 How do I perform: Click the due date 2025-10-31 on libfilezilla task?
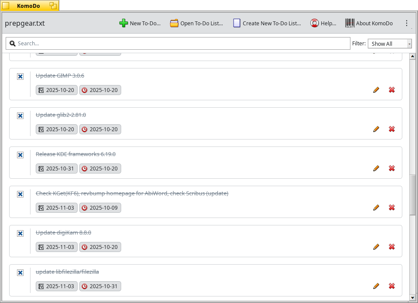pos(100,286)
